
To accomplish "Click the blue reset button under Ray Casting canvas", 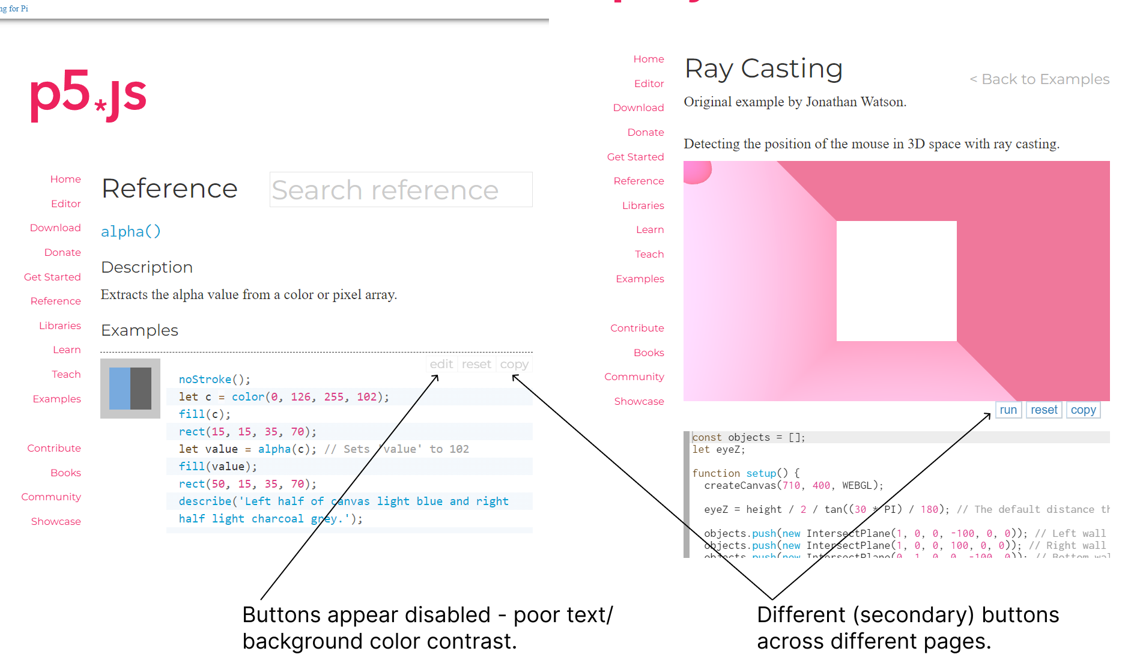I will tap(1044, 410).
